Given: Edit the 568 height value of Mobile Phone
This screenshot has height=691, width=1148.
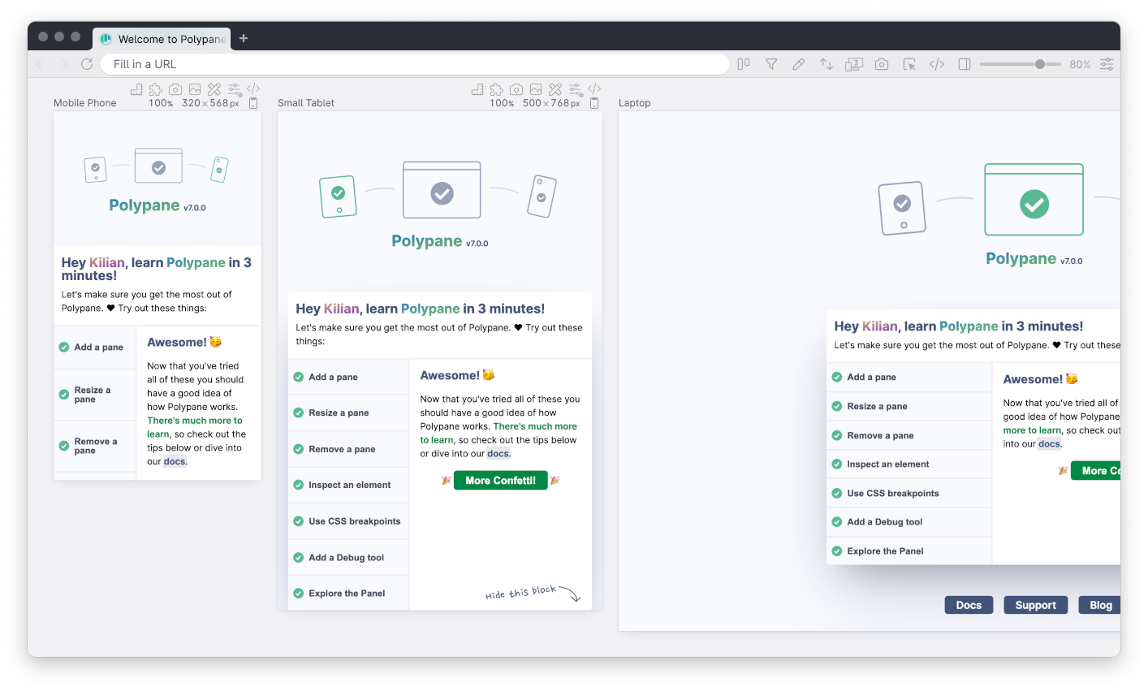Looking at the screenshot, I should [x=219, y=103].
